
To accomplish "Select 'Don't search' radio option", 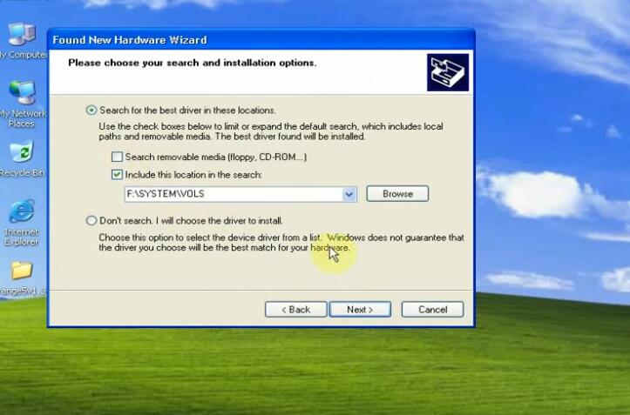I will coord(91,220).
